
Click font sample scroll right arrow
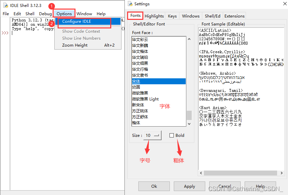coord(282,173)
